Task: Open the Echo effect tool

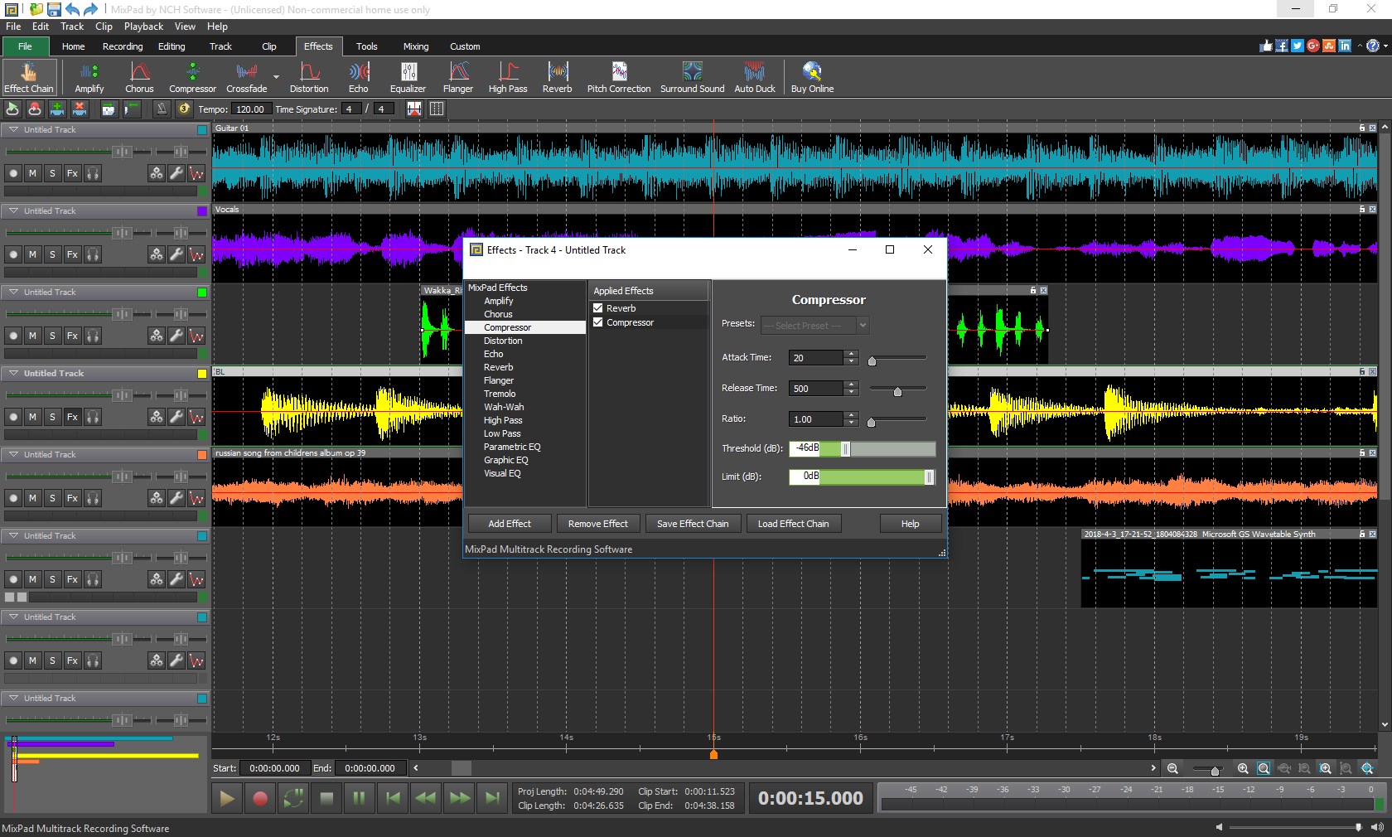Action: tap(358, 77)
